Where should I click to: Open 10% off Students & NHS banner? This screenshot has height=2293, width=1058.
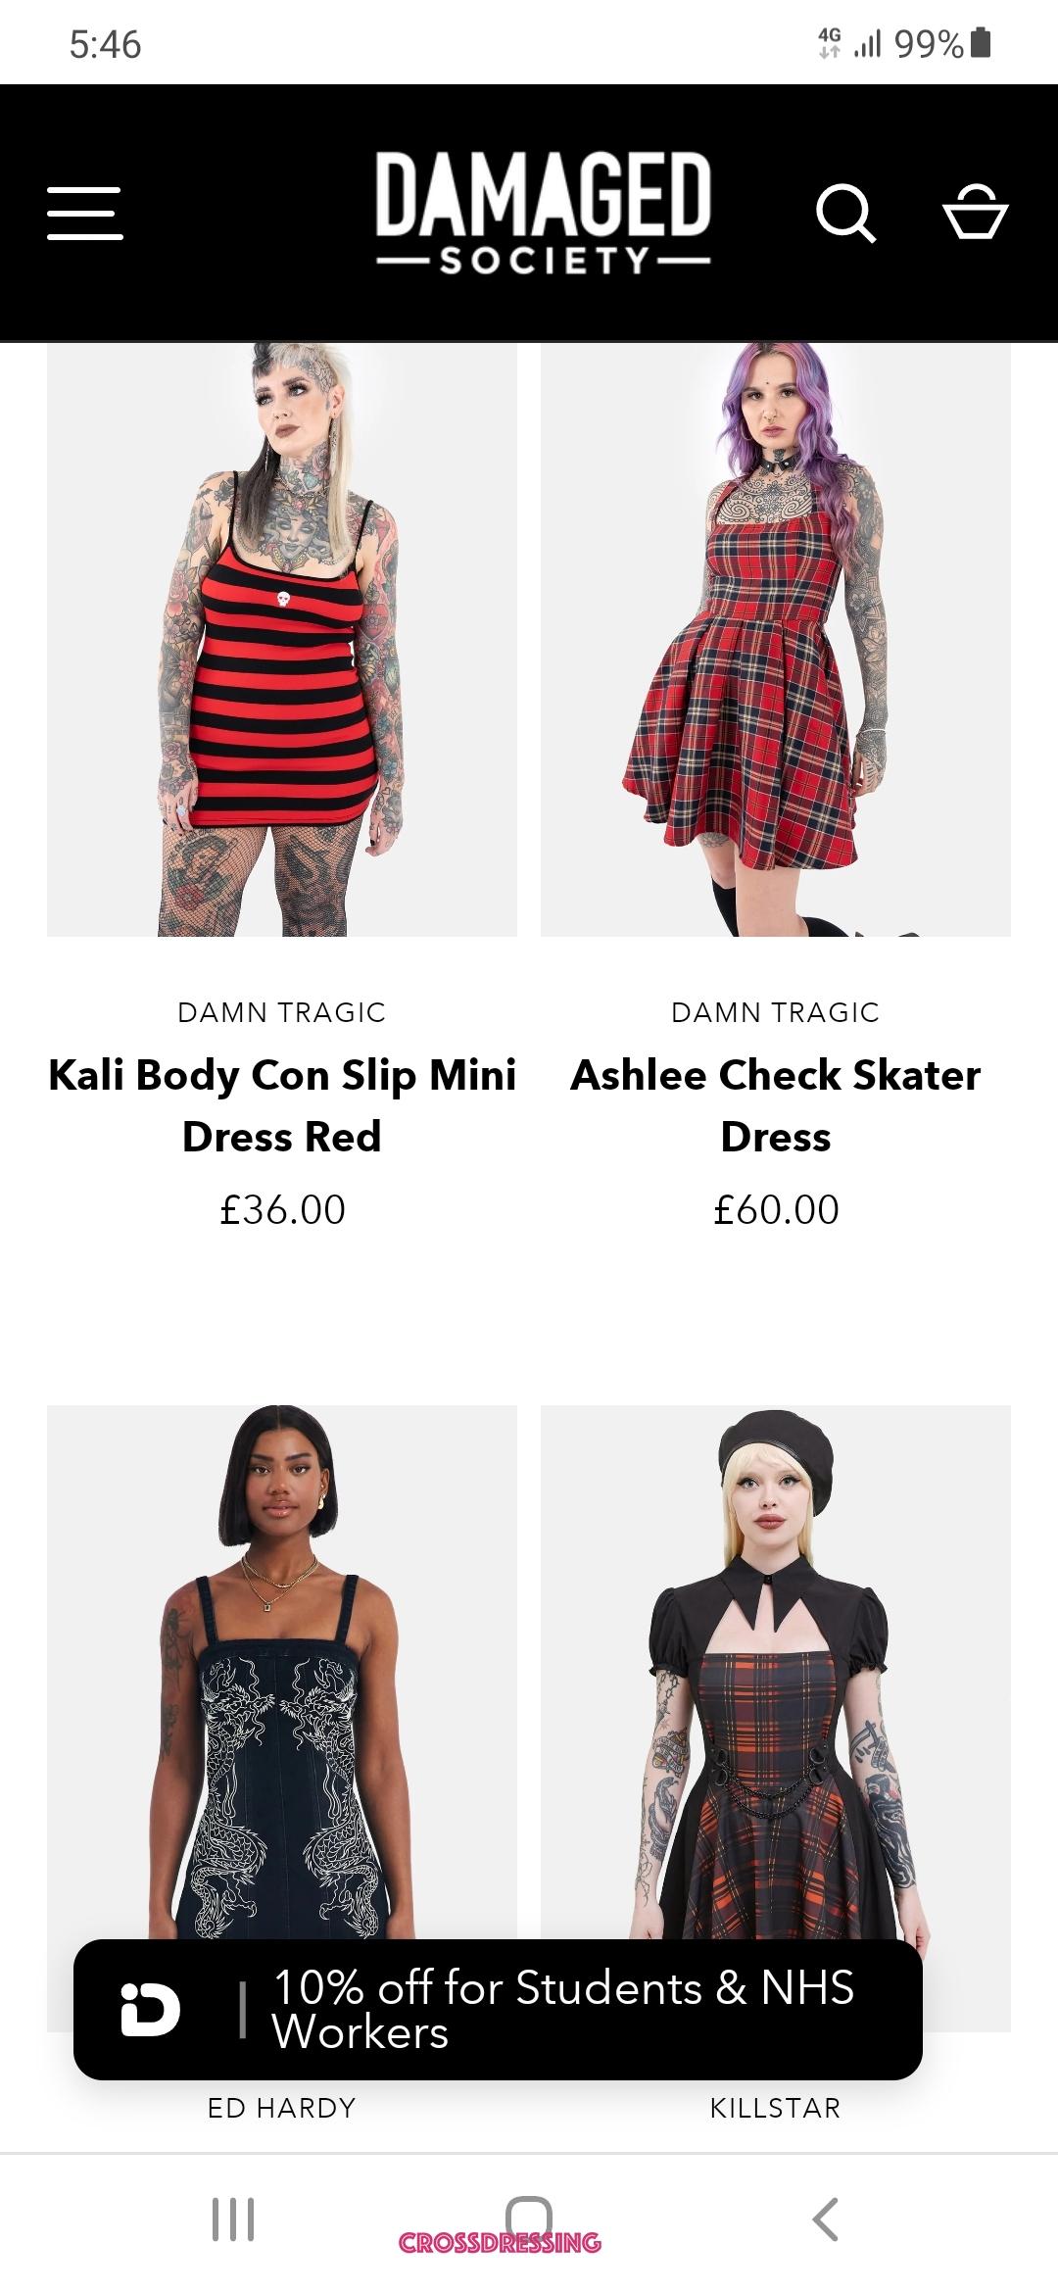tap(498, 2010)
